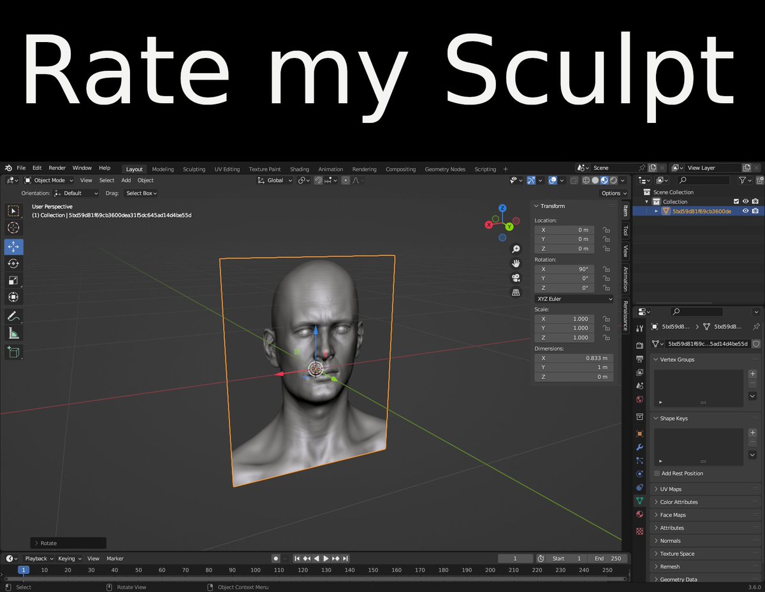Add a new vertex group plus button
The image size is (765, 592).
pyautogui.click(x=752, y=374)
